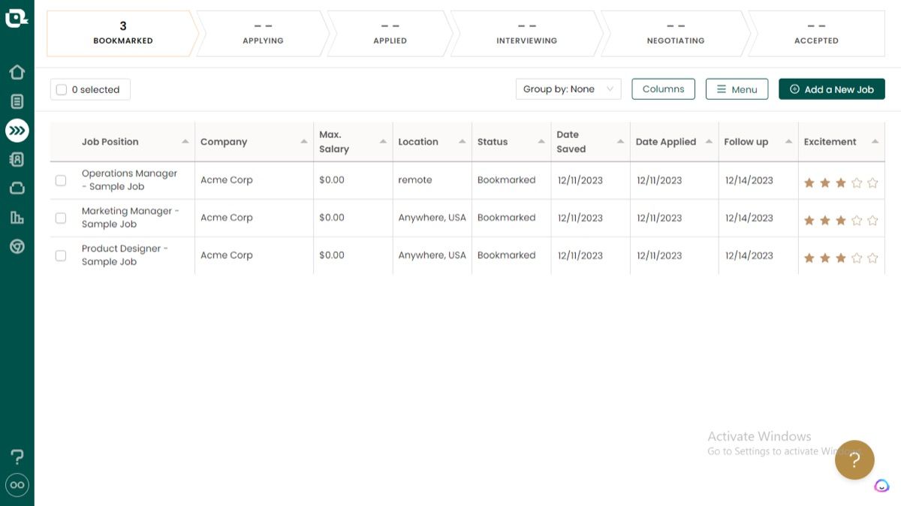The image size is (901, 506).
Task: Sort by the Excitement column arrow
Action: pyautogui.click(x=875, y=142)
